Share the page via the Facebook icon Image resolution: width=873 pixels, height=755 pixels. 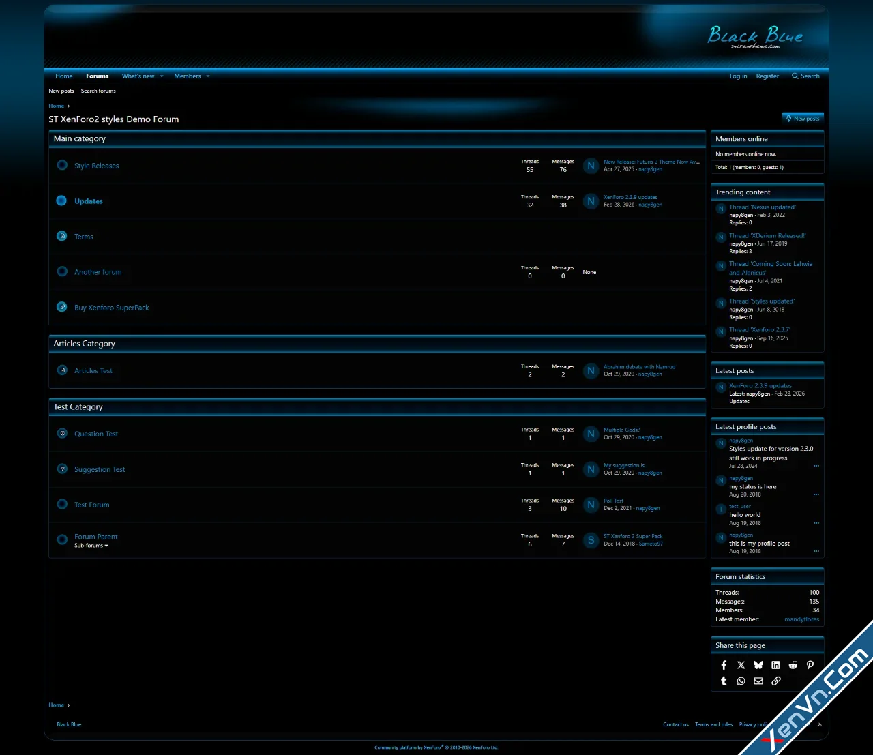tap(724, 664)
